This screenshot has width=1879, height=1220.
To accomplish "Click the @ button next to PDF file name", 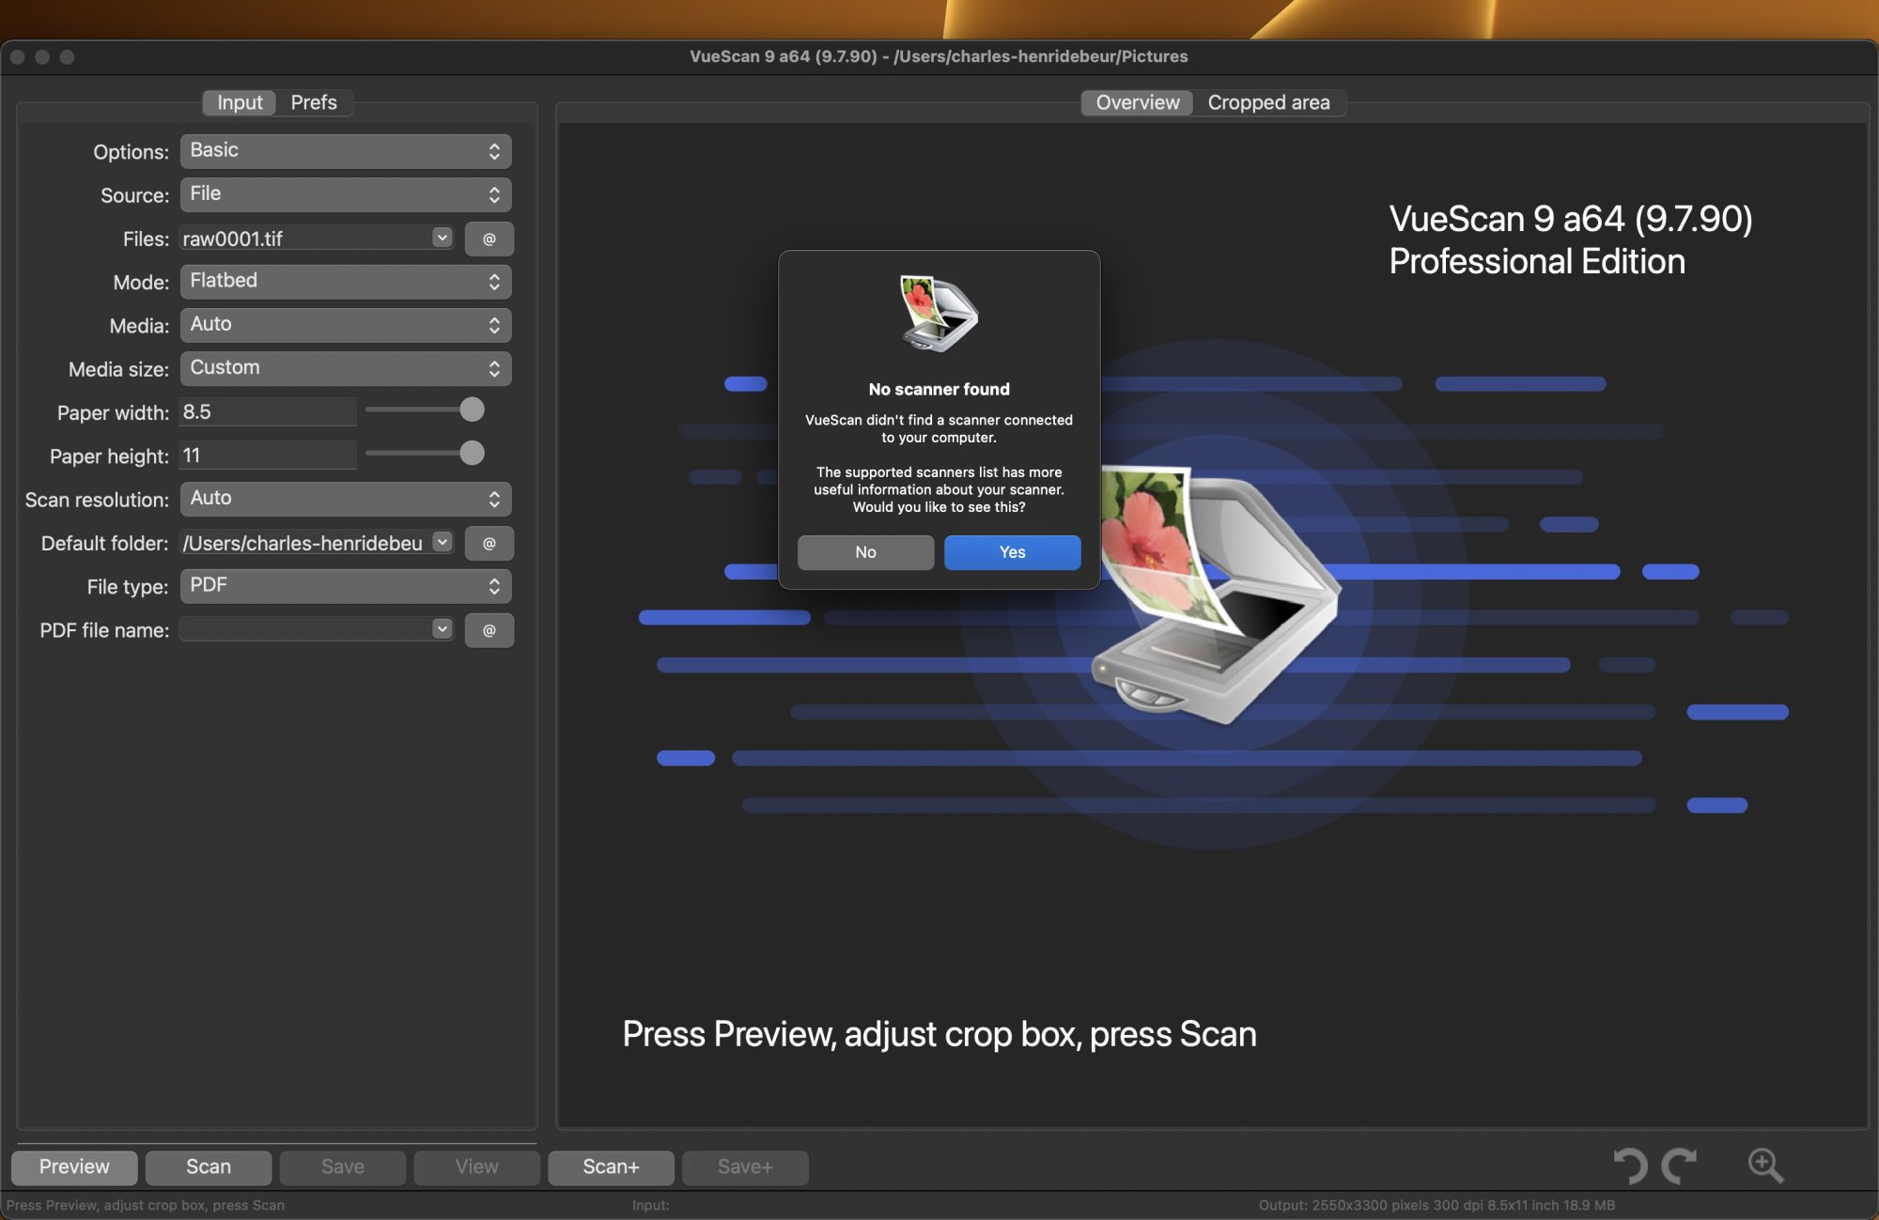I will click(489, 630).
